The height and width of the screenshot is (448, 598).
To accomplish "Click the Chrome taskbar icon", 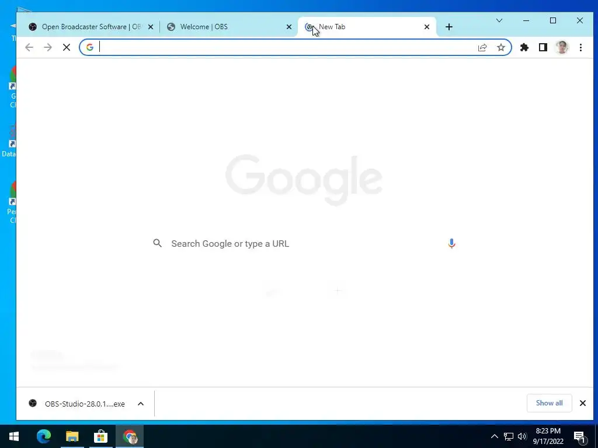I will [130, 436].
